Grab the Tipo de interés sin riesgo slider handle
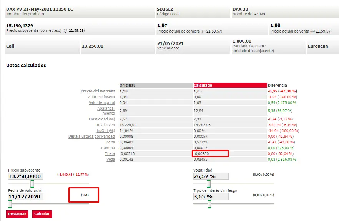The image size is (339, 221). [x=209, y=204]
